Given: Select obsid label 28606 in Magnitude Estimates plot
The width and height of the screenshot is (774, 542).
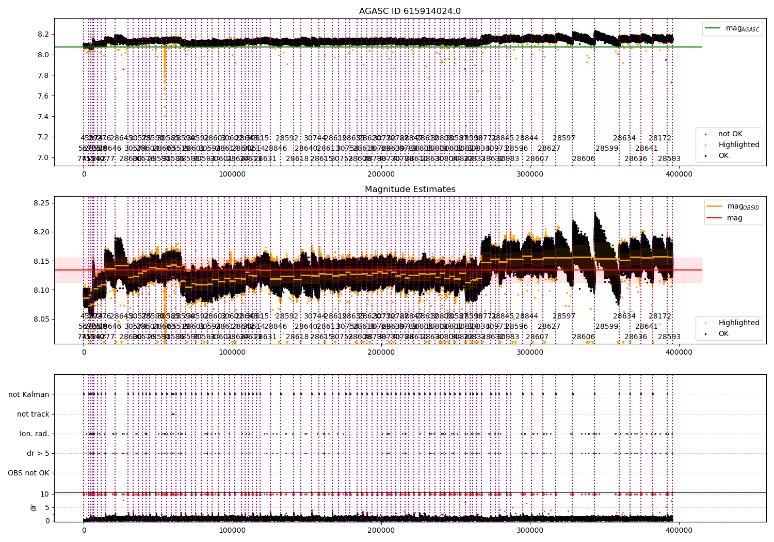Looking at the screenshot, I should [584, 337].
